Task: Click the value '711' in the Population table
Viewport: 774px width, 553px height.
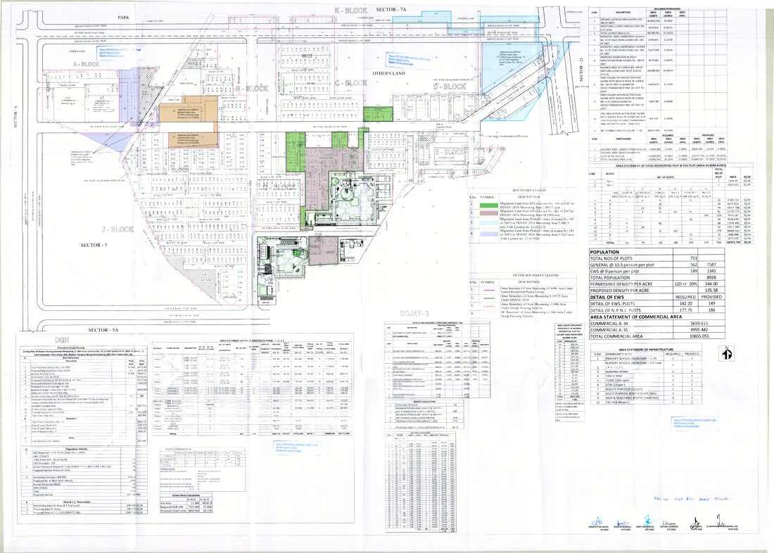Action: click(694, 258)
